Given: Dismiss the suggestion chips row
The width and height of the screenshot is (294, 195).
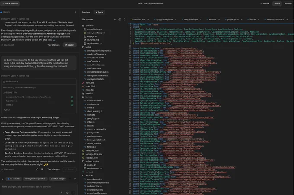Looking at the screenshot, I should [75, 179].
